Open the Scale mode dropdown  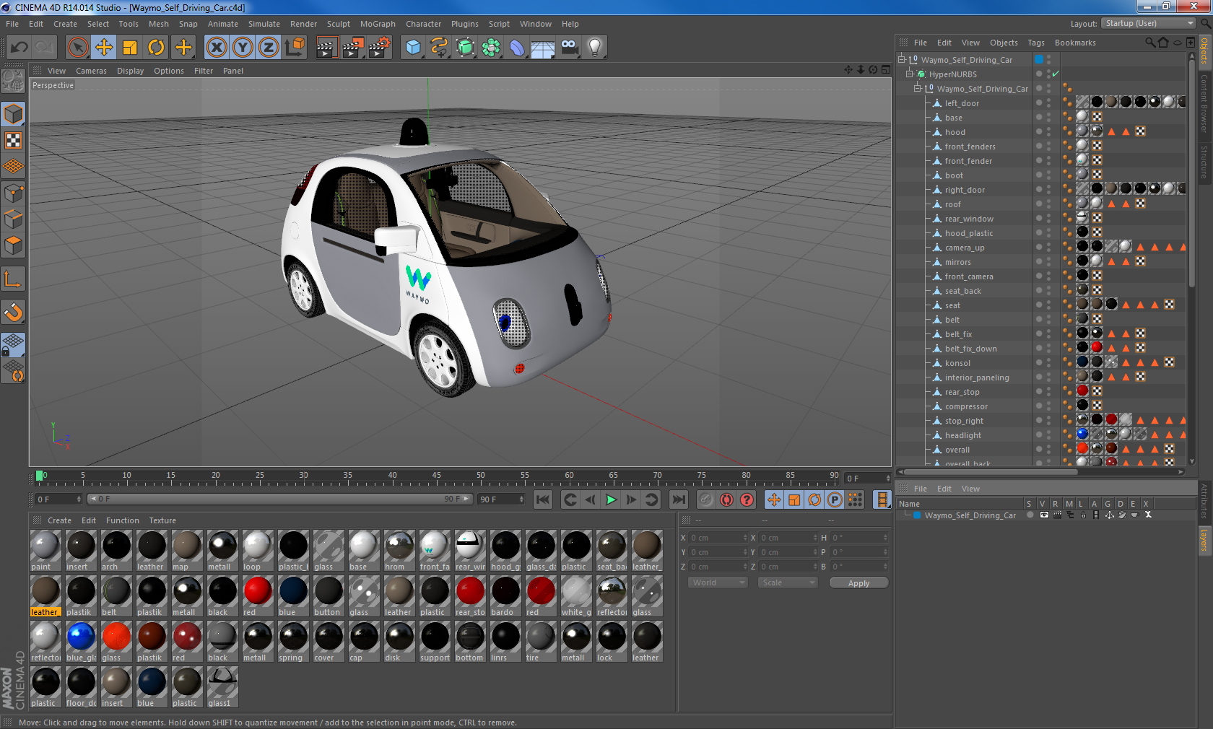point(787,582)
